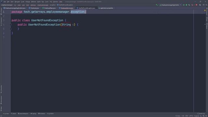Click employeemanager root in breadcrumb bar

click(7, 5)
